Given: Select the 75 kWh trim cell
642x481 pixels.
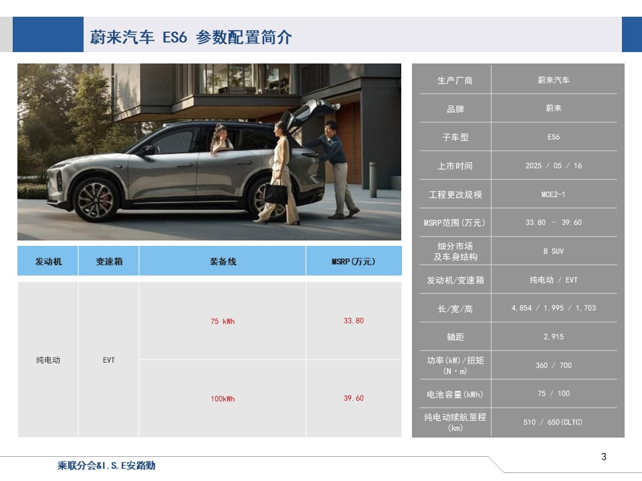Looking at the screenshot, I should (x=223, y=321).
